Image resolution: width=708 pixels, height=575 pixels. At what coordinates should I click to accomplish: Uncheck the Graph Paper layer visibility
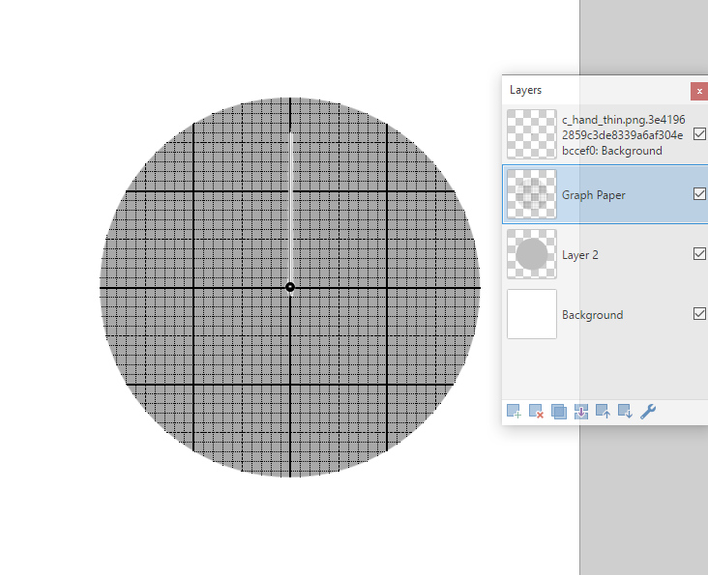699,194
